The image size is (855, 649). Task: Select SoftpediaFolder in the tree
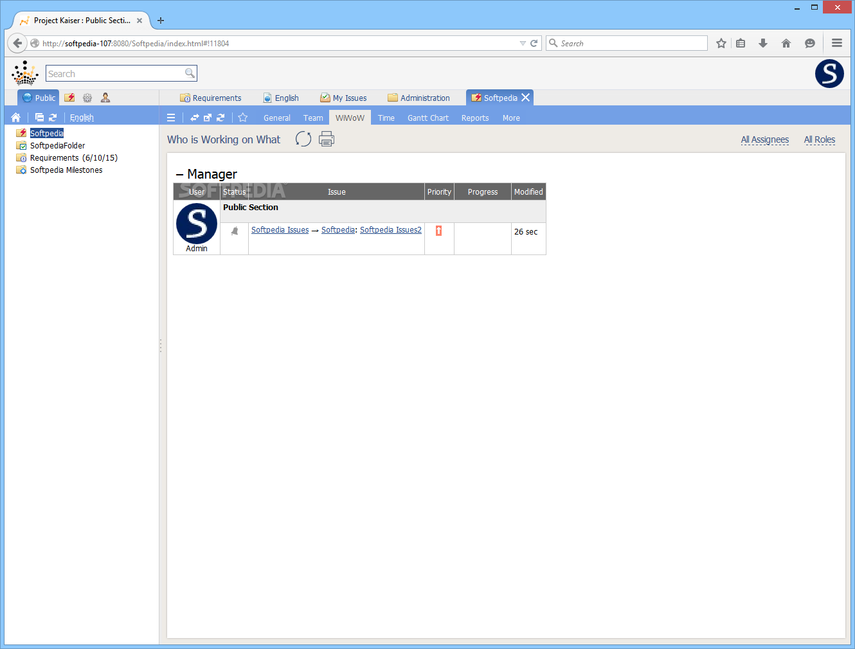[57, 145]
